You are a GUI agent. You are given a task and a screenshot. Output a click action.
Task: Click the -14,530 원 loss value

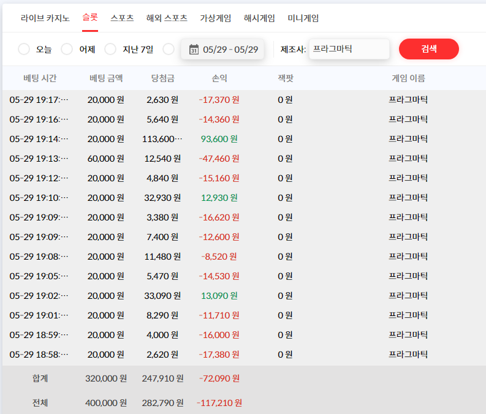[219, 276]
